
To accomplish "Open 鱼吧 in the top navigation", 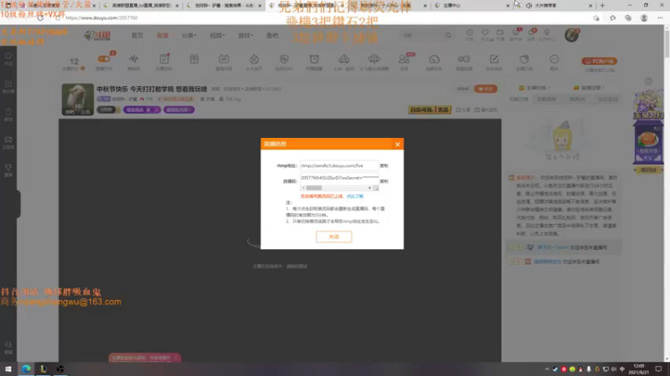I will pos(271,36).
